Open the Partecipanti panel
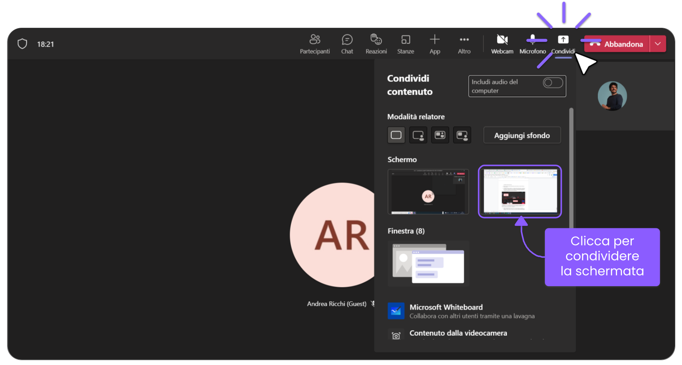Viewport: 682px width, 365px height. pos(315,44)
